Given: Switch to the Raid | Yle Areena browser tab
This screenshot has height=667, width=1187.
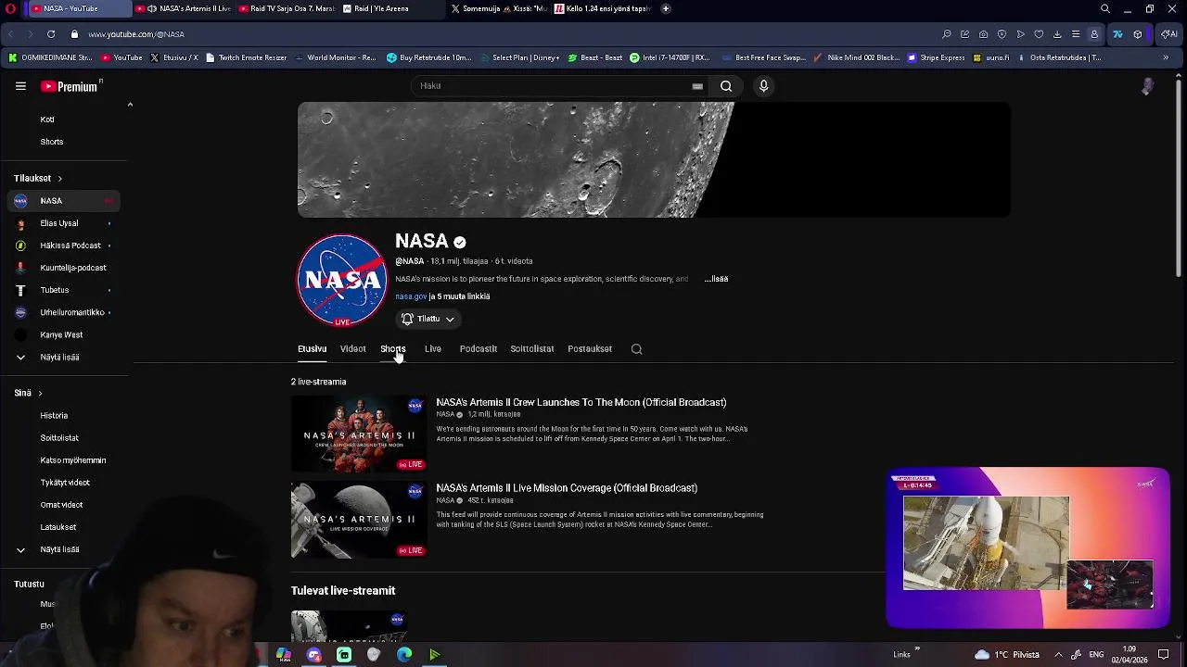Looking at the screenshot, I should click(390, 8).
